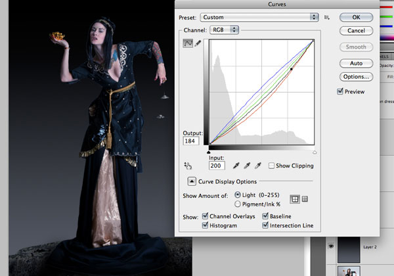Image resolution: width=394 pixels, height=276 pixels.
Task: Open the preset options menu icon
Action: 326,17
